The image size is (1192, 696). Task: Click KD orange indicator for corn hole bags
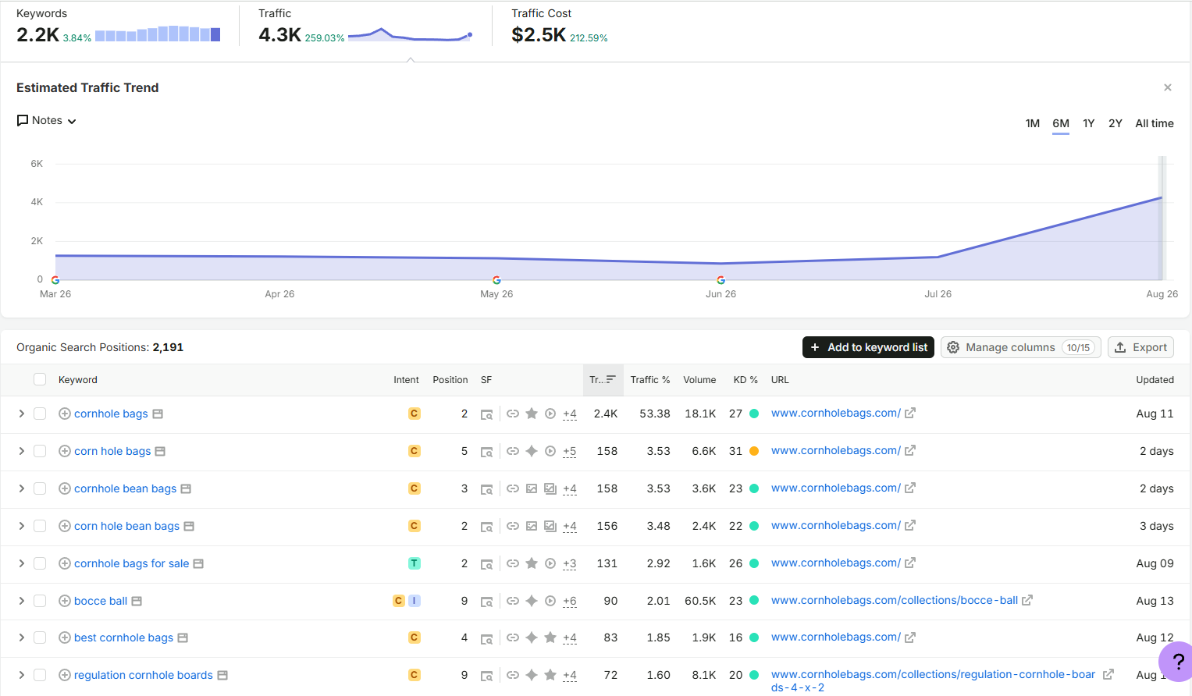tap(754, 451)
